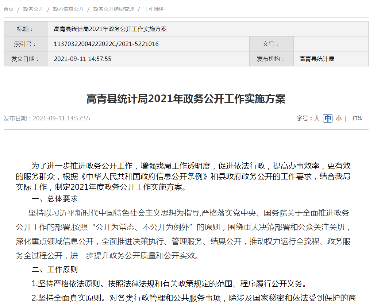Click the 索引号 label cell
Image resolution: width=381 pixels, height=302 pixels.
(26, 44)
